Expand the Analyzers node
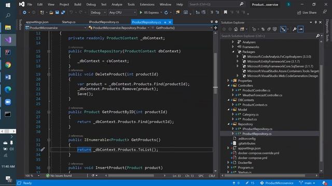 [x=233, y=42]
